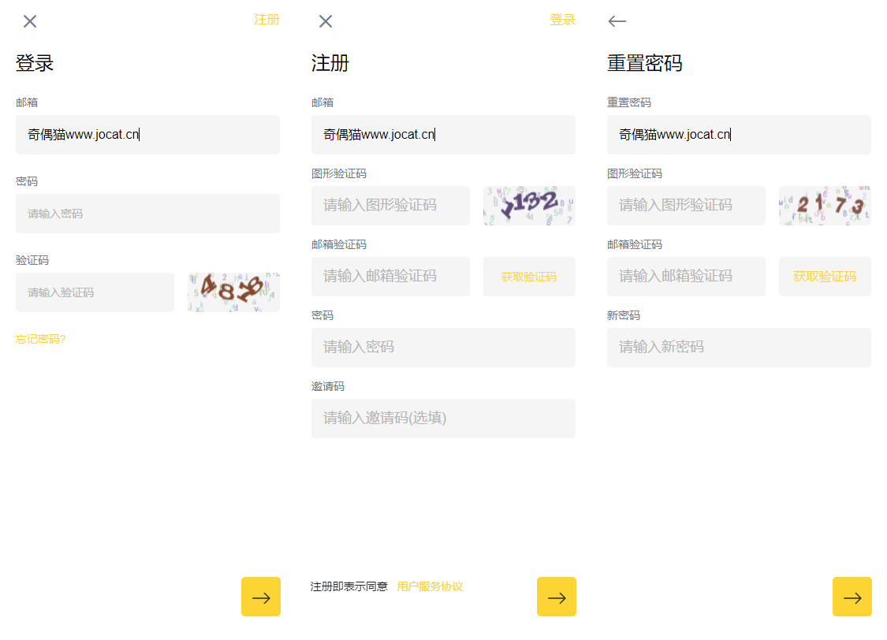The width and height of the screenshot is (887, 640).
Task: Close the login panel with X icon
Action: coord(30,21)
